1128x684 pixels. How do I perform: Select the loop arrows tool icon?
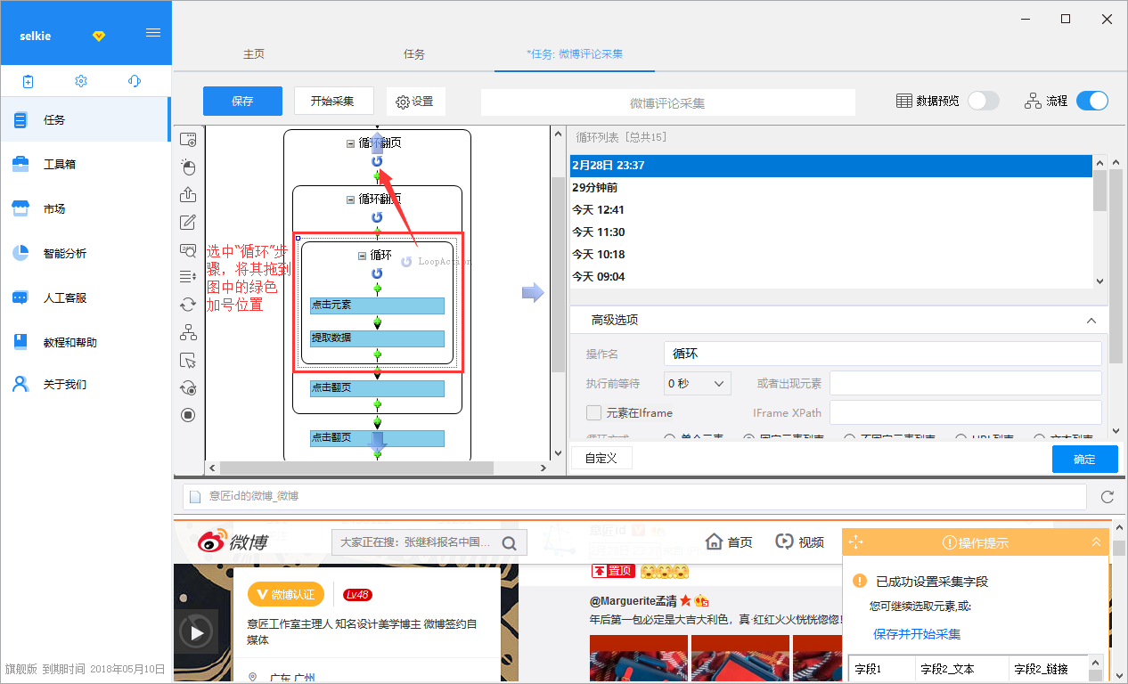click(x=188, y=305)
